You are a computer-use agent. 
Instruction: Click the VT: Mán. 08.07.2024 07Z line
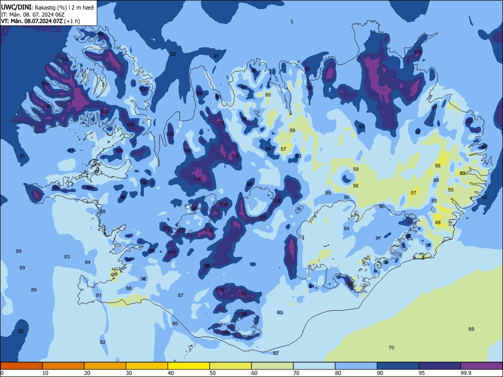coord(40,21)
